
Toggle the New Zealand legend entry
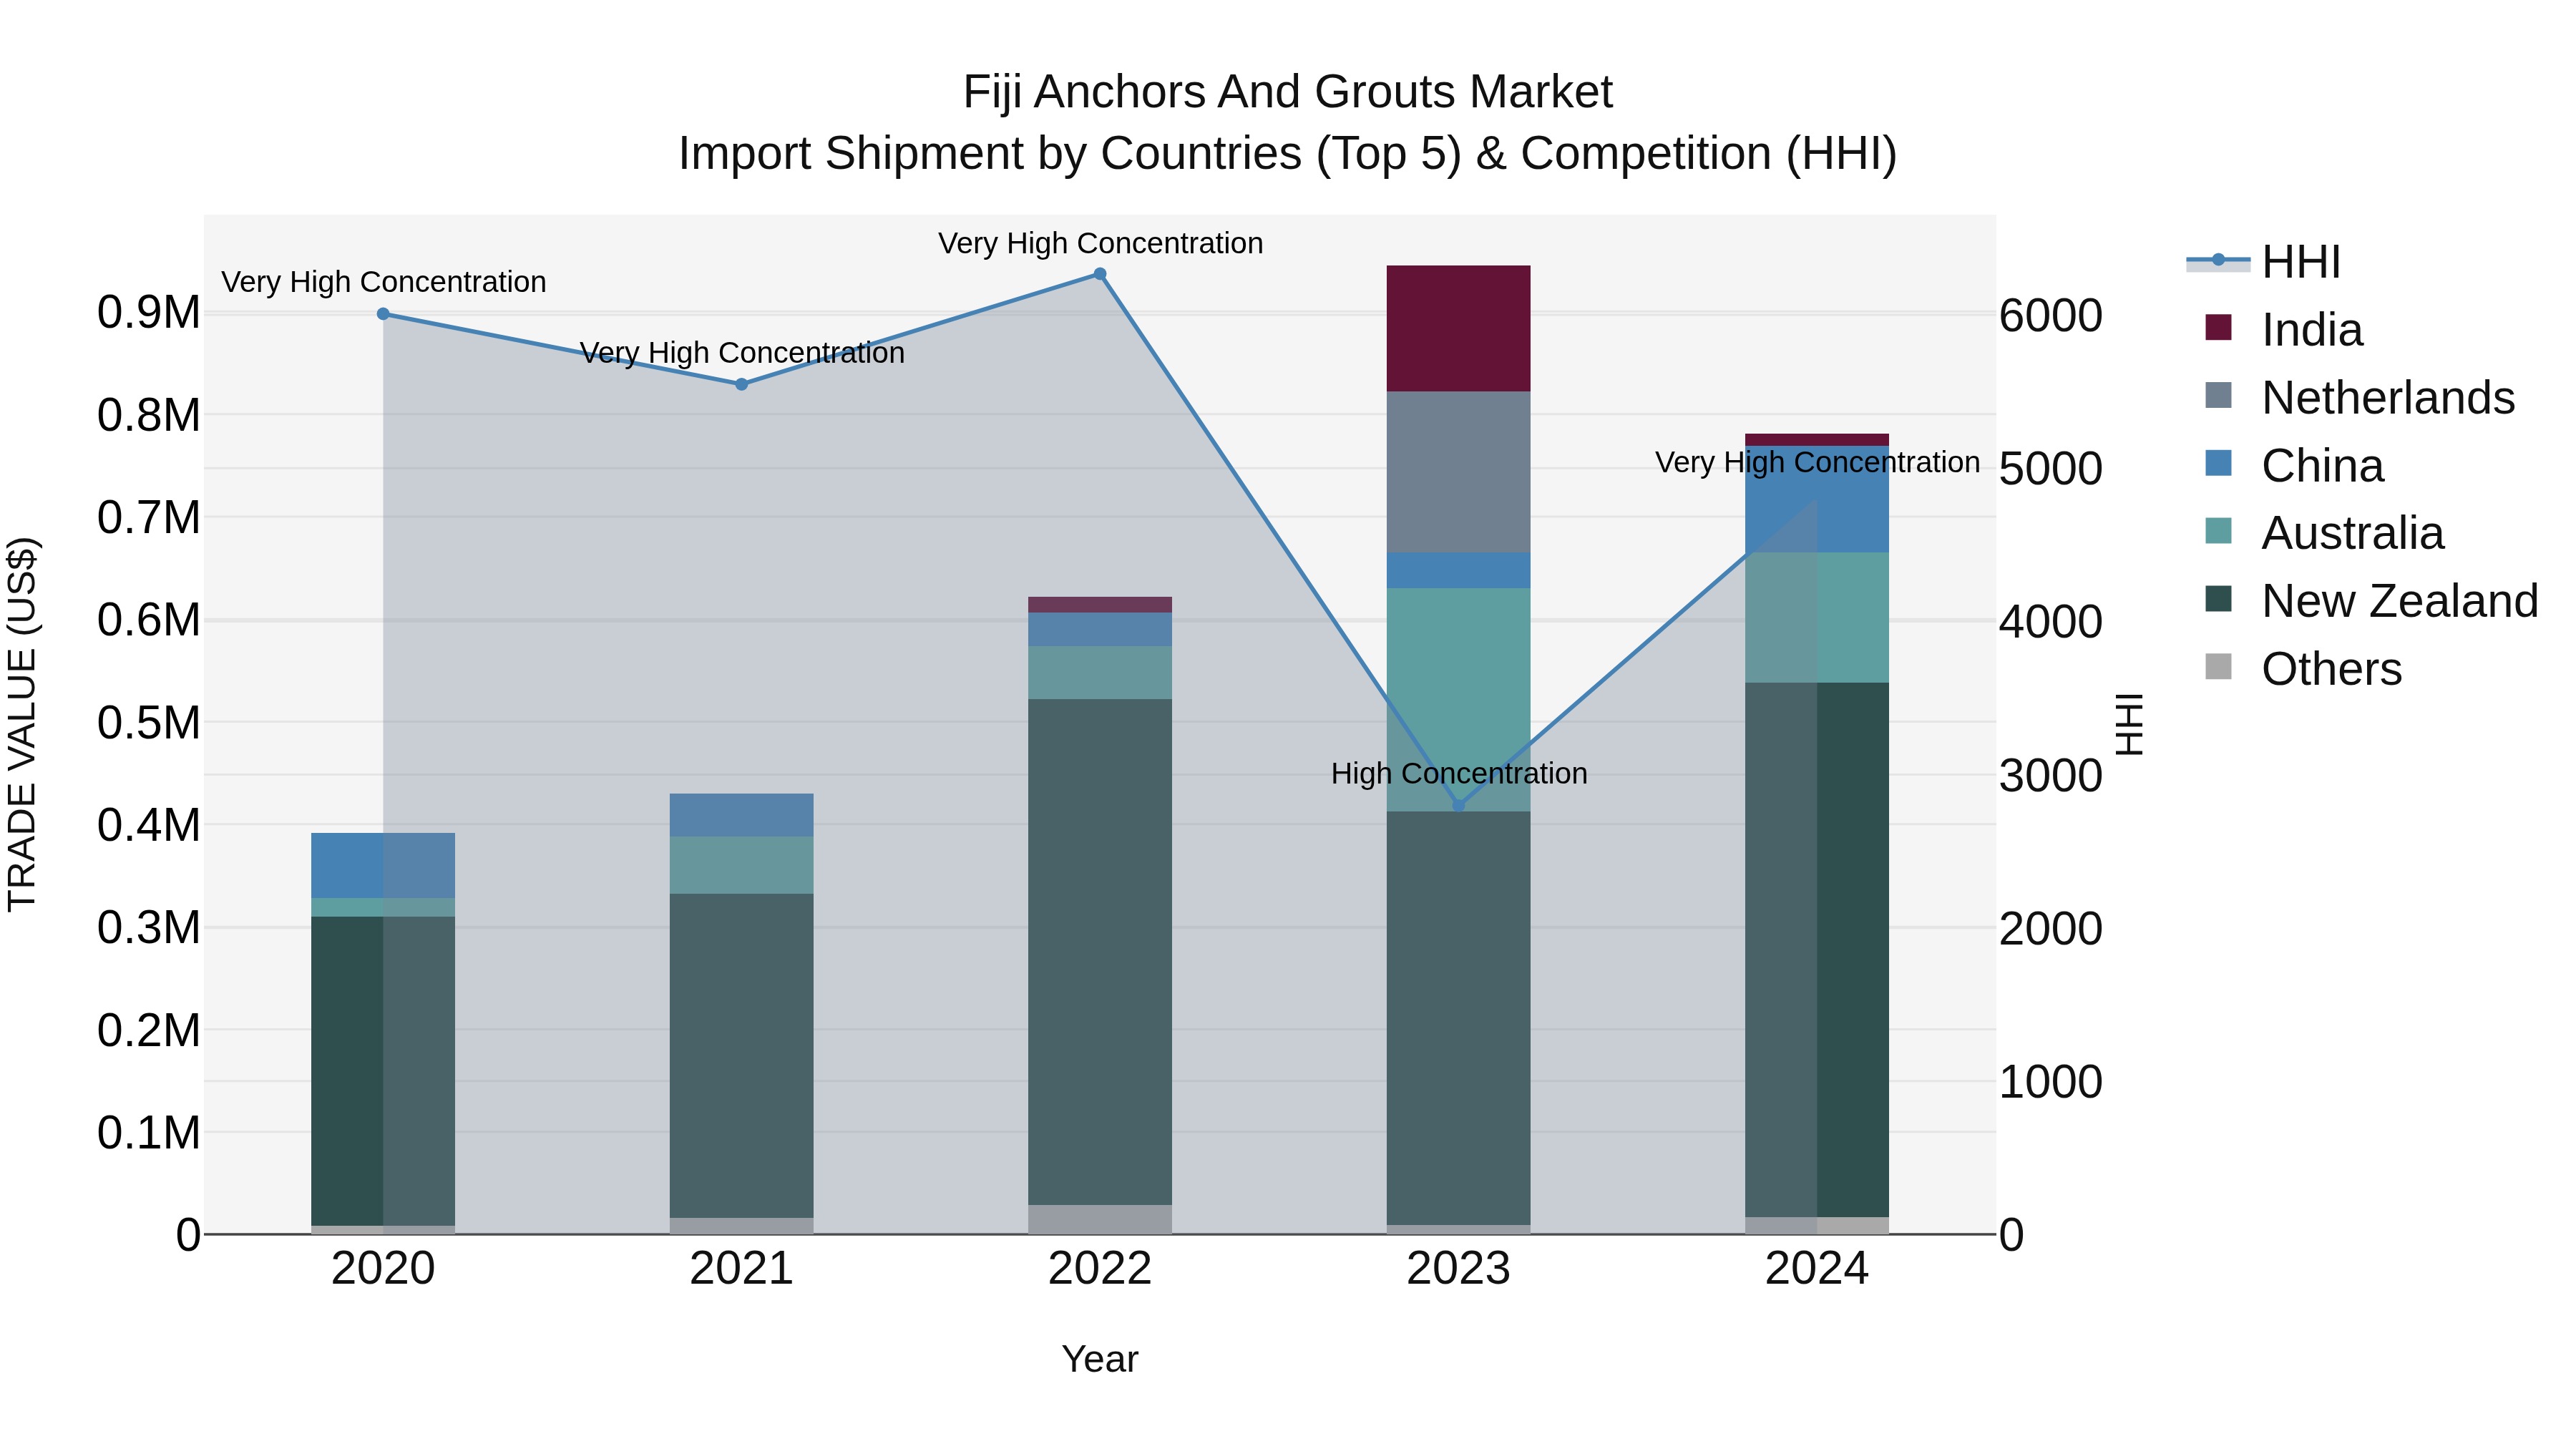click(2371, 601)
